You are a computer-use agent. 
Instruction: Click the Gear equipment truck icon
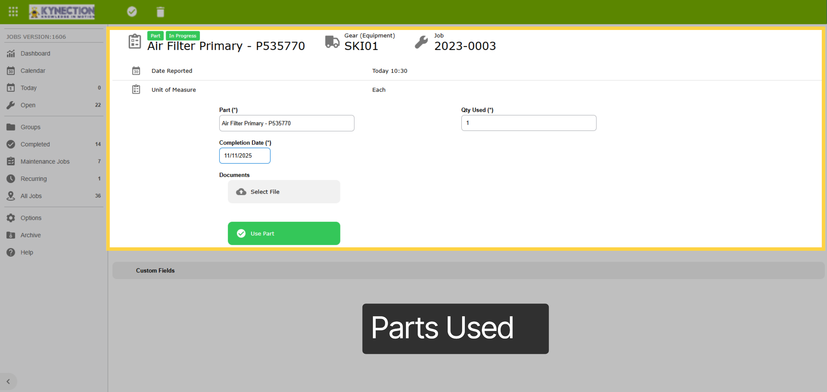click(x=332, y=42)
